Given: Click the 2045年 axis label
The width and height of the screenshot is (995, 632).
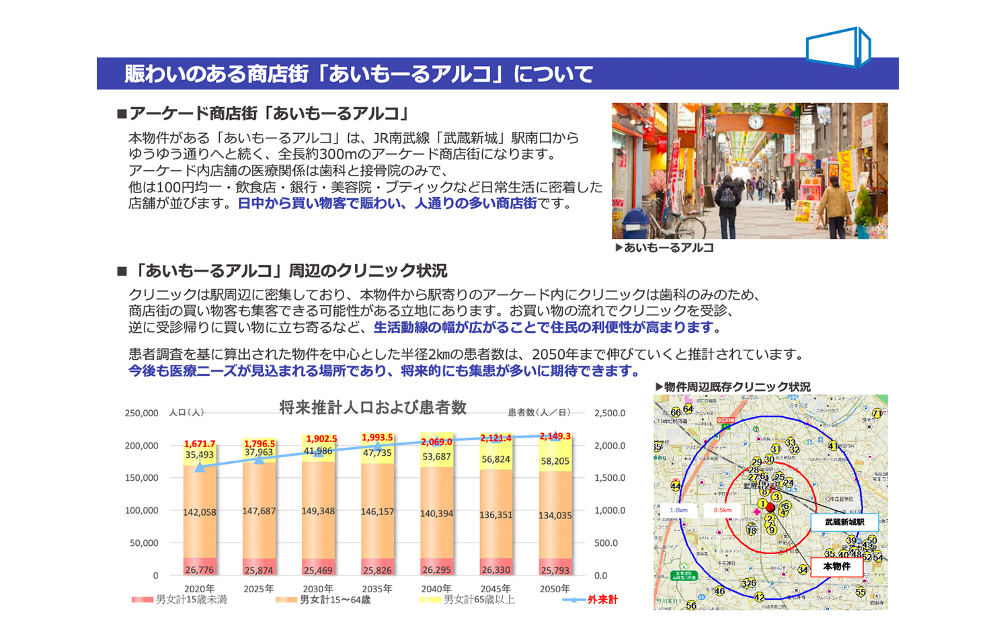Looking at the screenshot, I should point(495,588).
